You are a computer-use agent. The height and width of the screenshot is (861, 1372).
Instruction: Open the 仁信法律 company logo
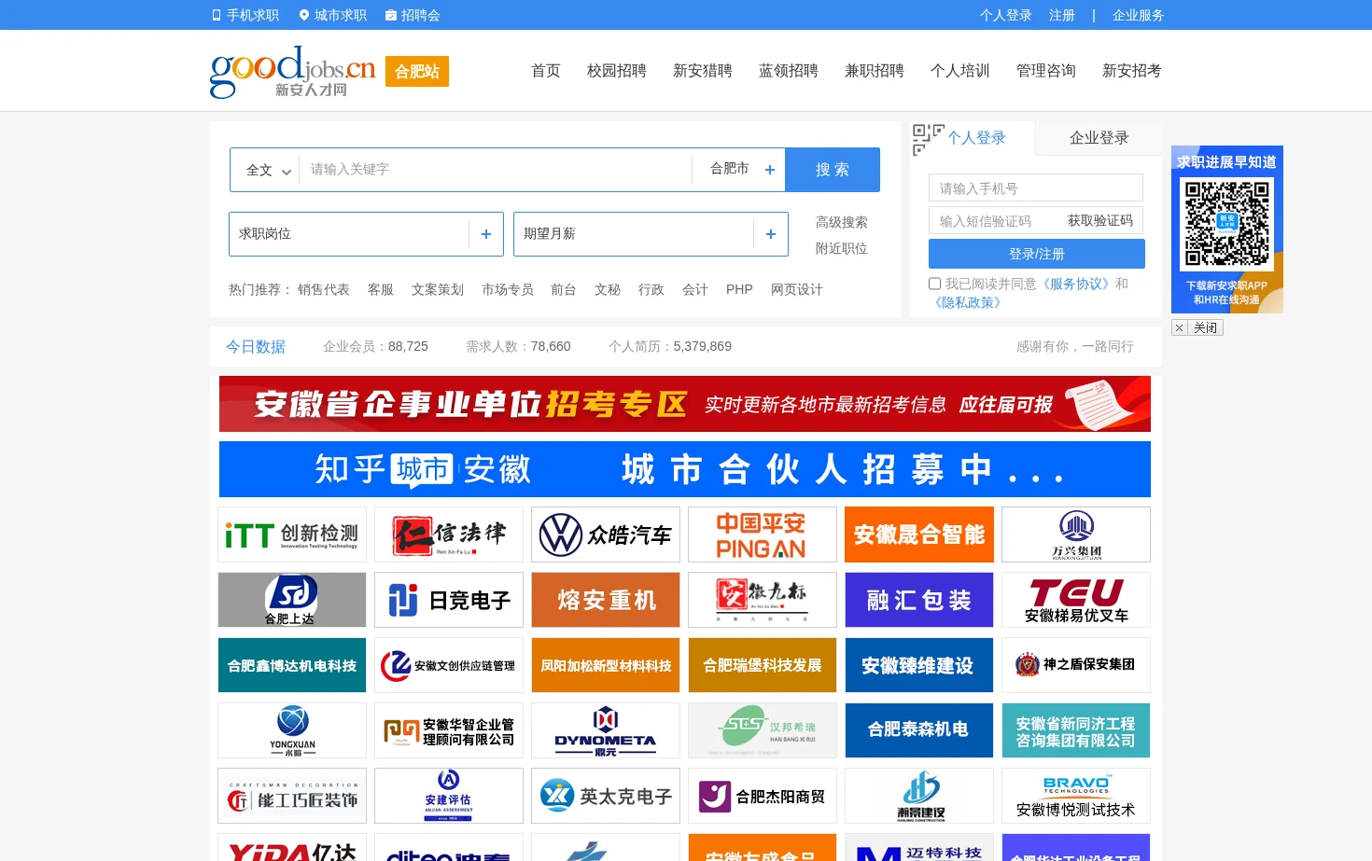coord(449,535)
